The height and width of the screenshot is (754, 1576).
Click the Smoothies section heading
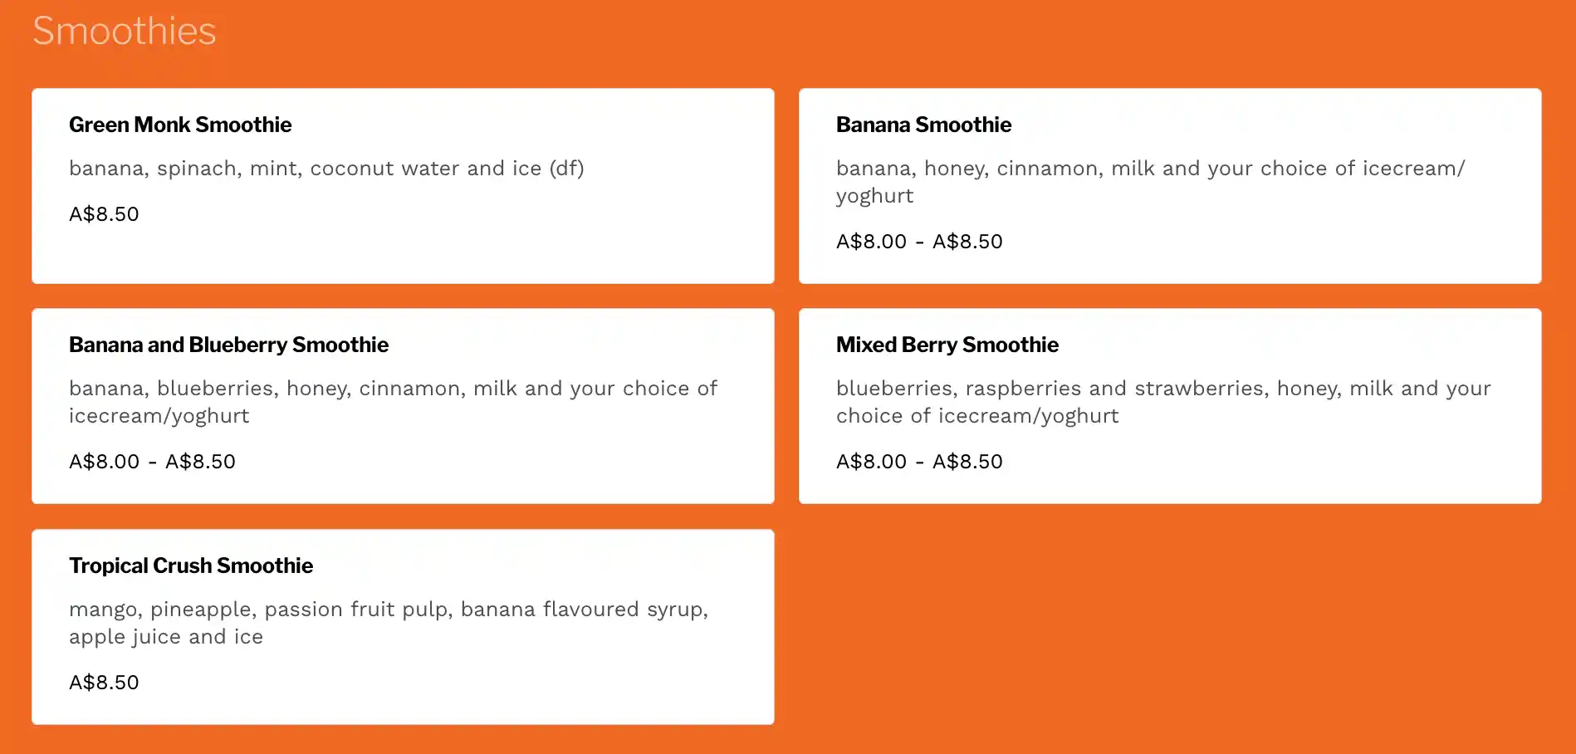pos(125,32)
